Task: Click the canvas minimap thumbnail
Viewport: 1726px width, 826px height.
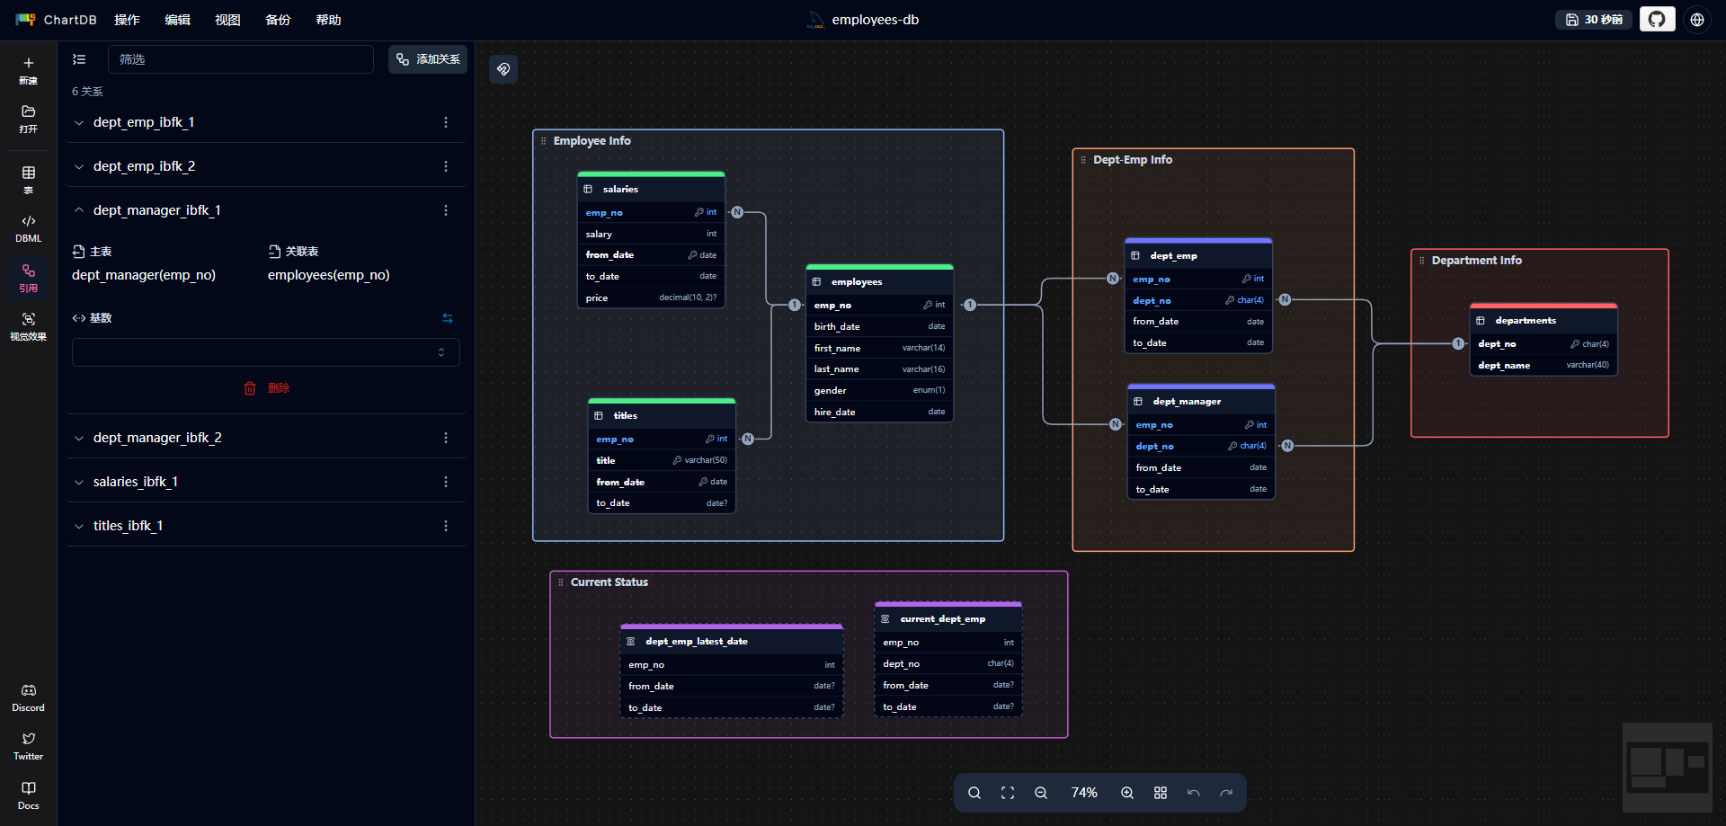Action: click(1668, 768)
